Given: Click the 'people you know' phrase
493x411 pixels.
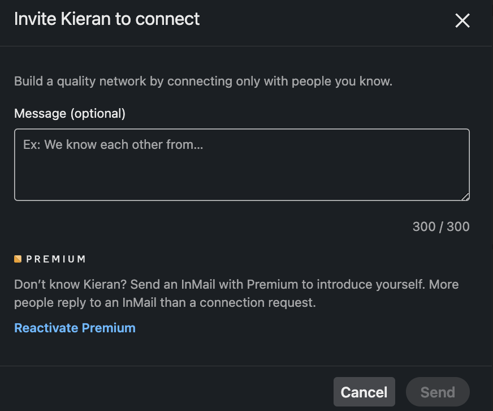Looking at the screenshot, I should click(x=342, y=82).
